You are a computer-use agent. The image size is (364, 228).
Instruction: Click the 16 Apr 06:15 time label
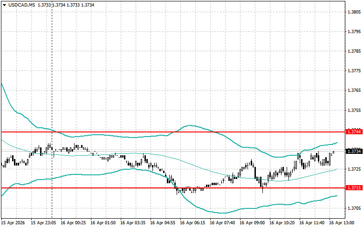pos(192,223)
